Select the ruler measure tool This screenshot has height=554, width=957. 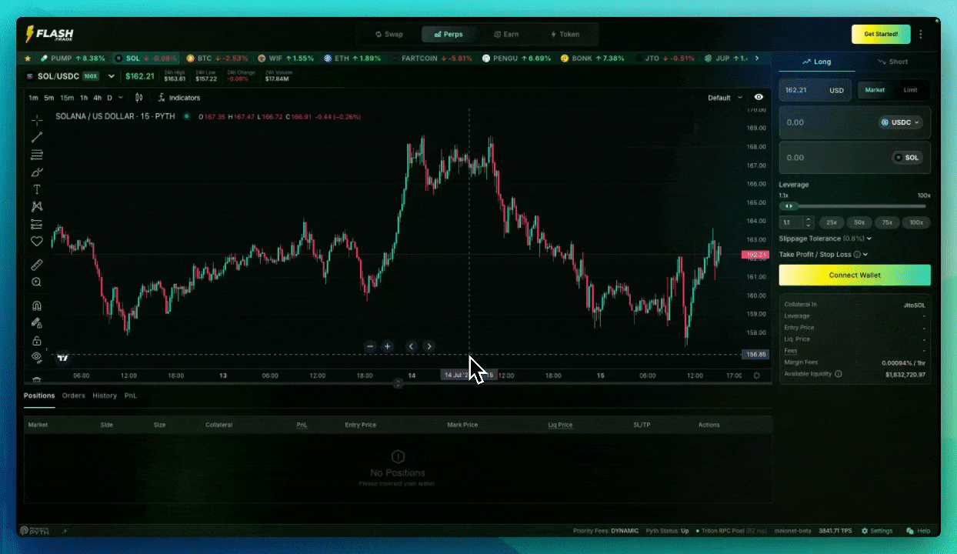click(36, 265)
